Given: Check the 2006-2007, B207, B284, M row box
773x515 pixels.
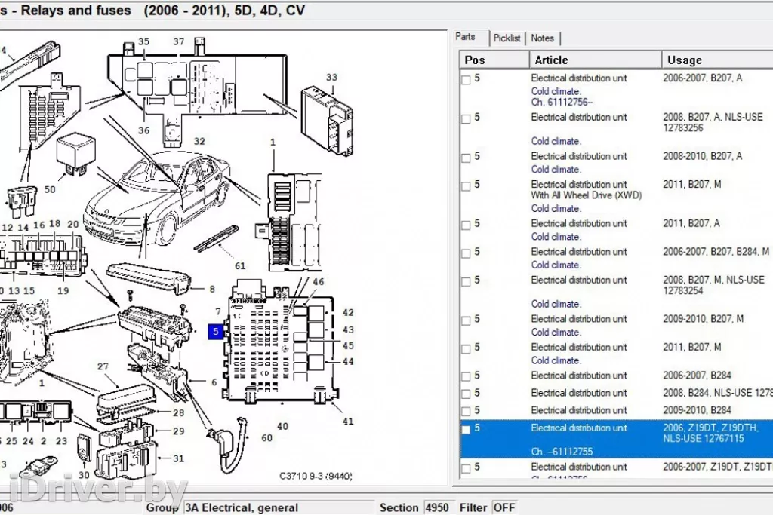Looking at the screenshot, I should 466,253.
